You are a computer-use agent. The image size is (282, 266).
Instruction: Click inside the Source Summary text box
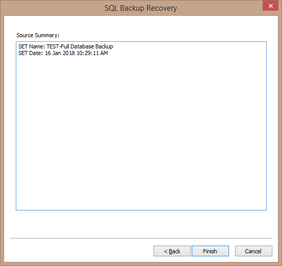(141, 126)
